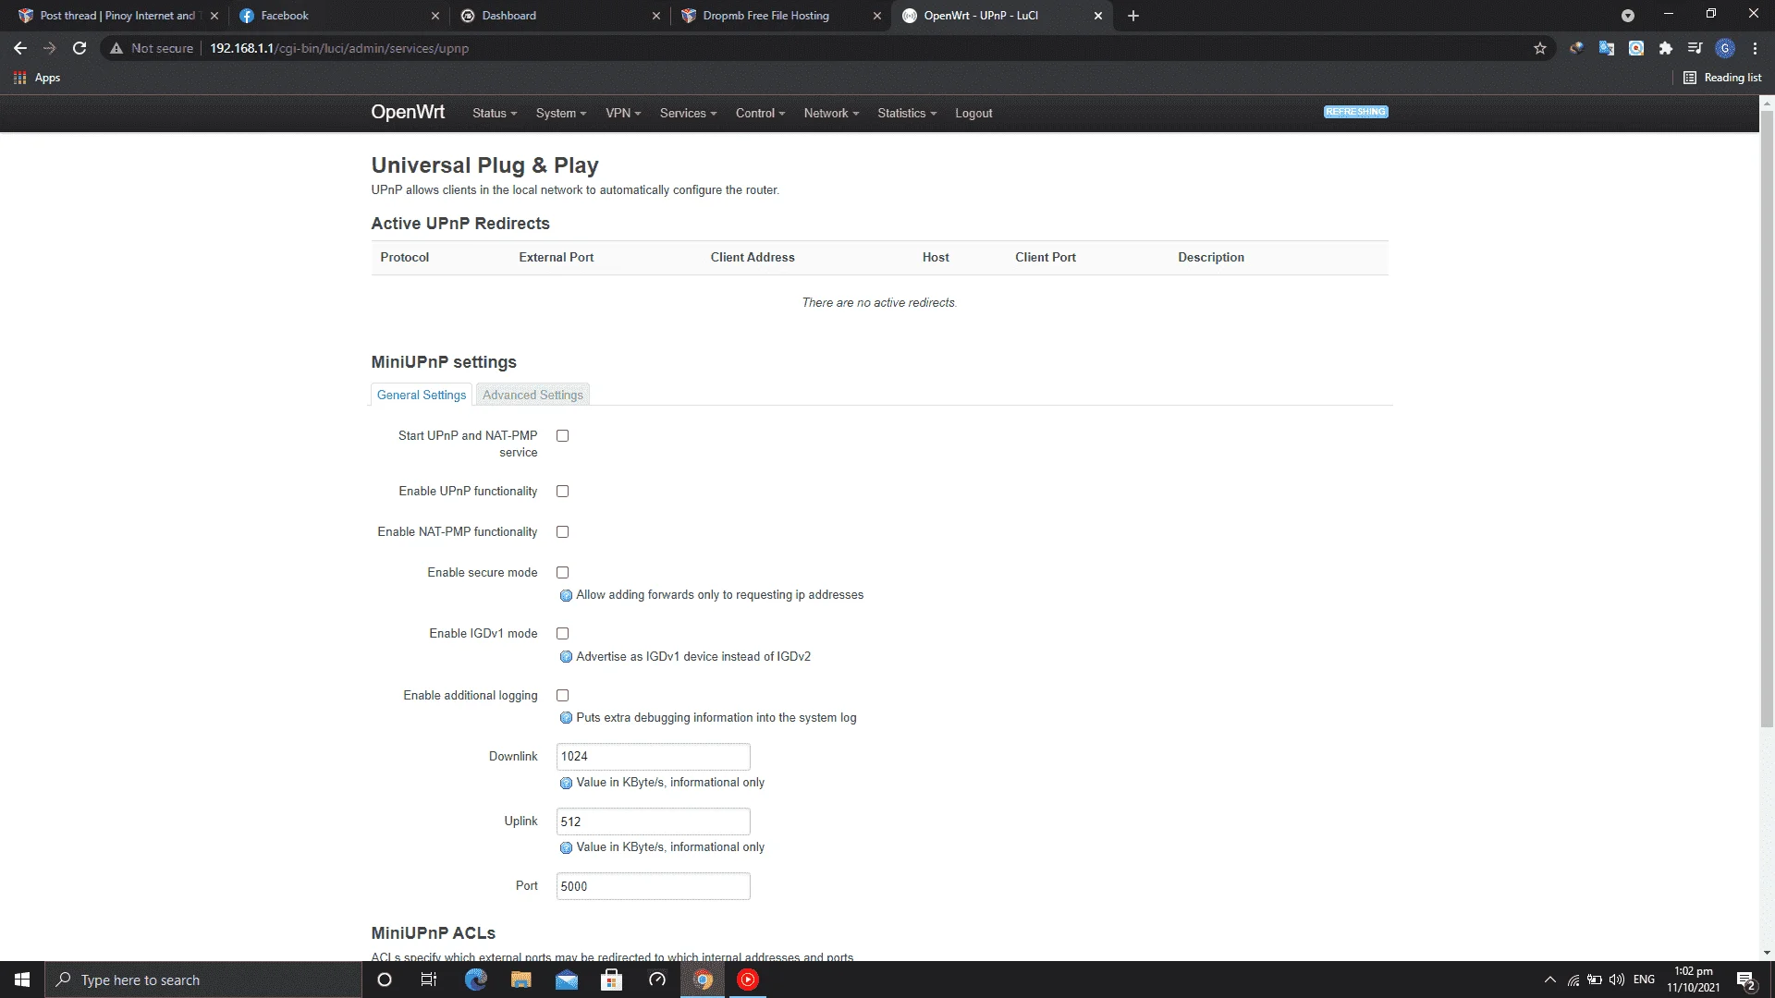Click the OpenWrt logo link
The width and height of the screenshot is (1775, 998).
click(x=408, y=112)
